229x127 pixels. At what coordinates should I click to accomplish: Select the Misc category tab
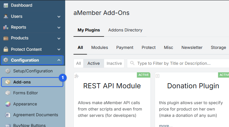[x=168, y=48]
